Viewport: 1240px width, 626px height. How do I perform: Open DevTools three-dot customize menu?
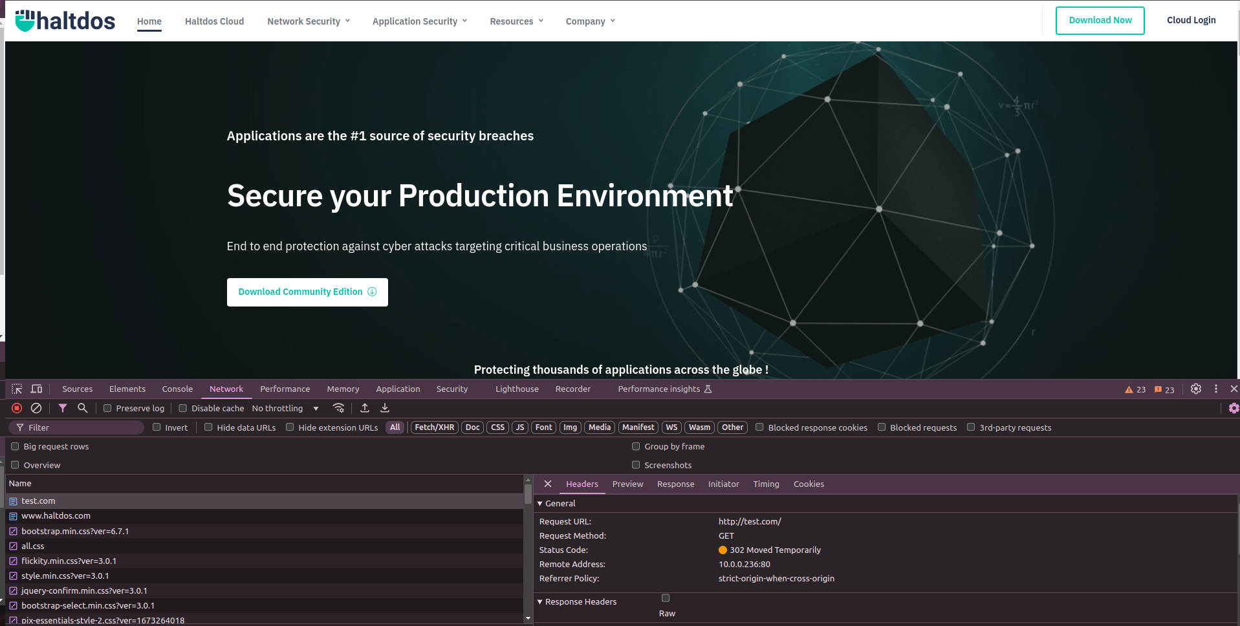pyautogui.click(x=1216, y=389)
